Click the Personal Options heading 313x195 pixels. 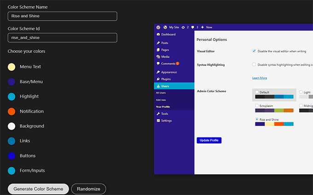tap(212, 40)
